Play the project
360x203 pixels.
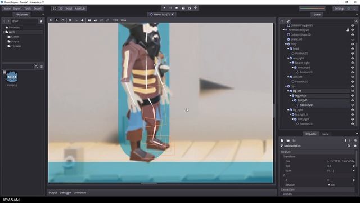tap(164, 8)
